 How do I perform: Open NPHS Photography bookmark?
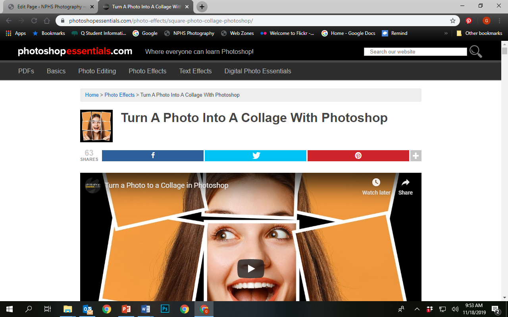(x=189, y=33)
